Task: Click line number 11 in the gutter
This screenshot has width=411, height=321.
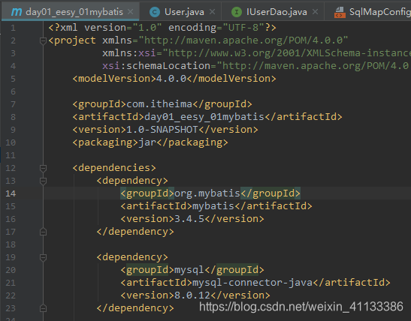Action: click(x=11, y=155)
